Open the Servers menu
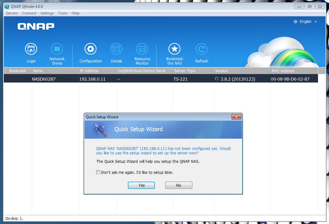 point(12,13)
